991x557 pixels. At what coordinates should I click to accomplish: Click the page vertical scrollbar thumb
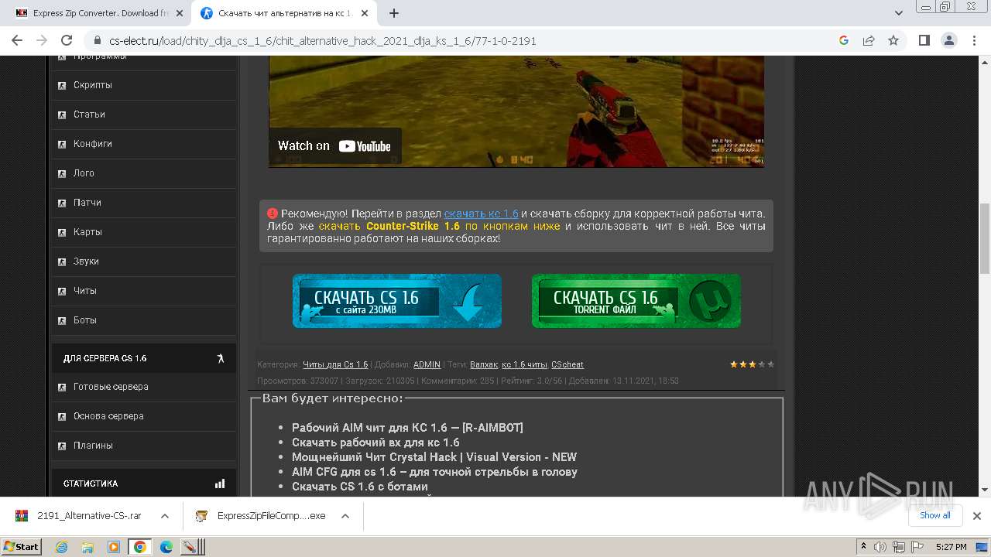click(985, 238)
